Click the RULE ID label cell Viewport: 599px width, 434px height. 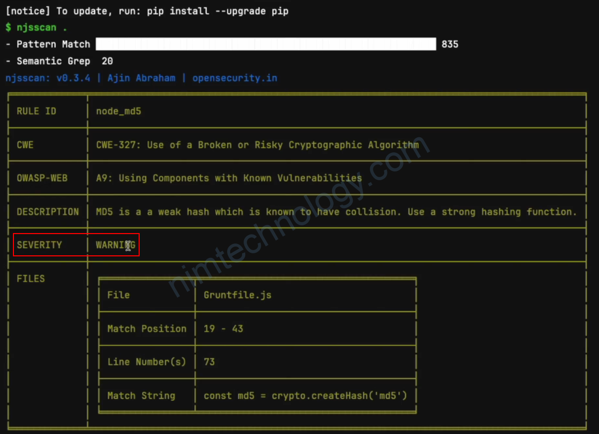tap(36, 111)
